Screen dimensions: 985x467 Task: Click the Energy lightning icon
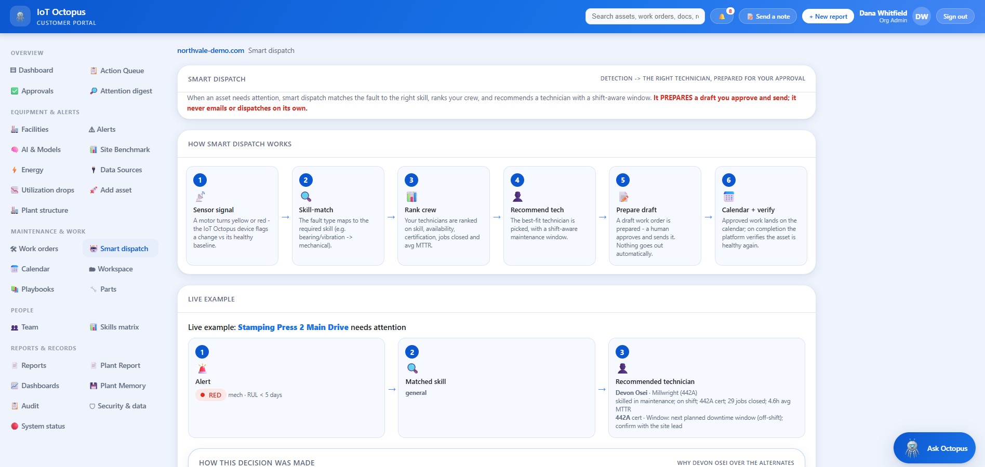pos(15,170)
